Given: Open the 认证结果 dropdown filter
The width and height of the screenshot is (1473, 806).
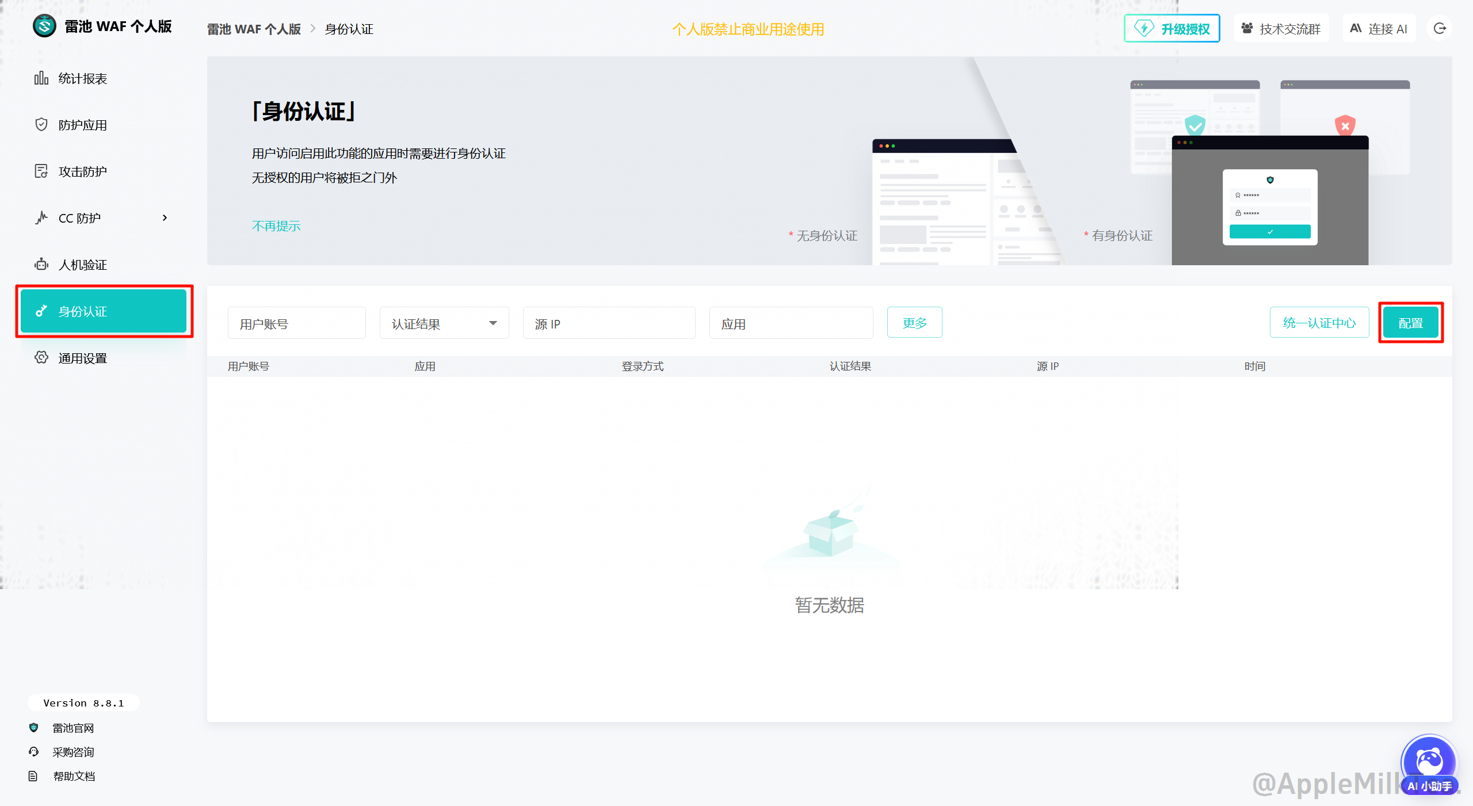Looking at the screenshot, I should coord(444,323).
